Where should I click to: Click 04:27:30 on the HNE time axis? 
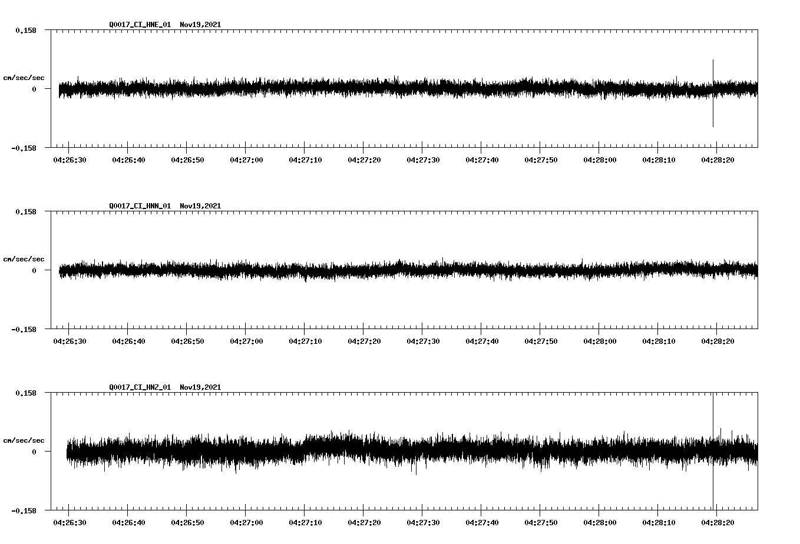423,160
